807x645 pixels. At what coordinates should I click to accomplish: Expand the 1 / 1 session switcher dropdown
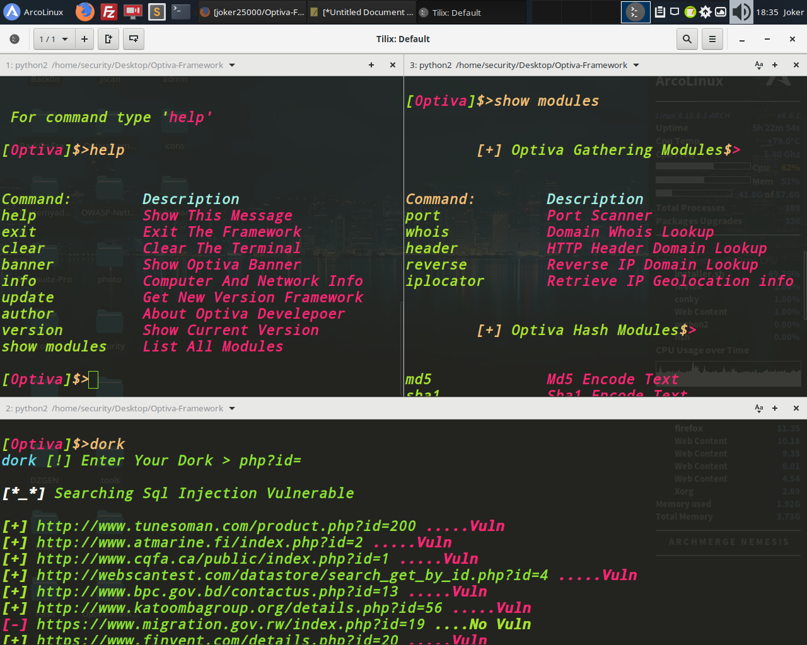pos(54,39)
